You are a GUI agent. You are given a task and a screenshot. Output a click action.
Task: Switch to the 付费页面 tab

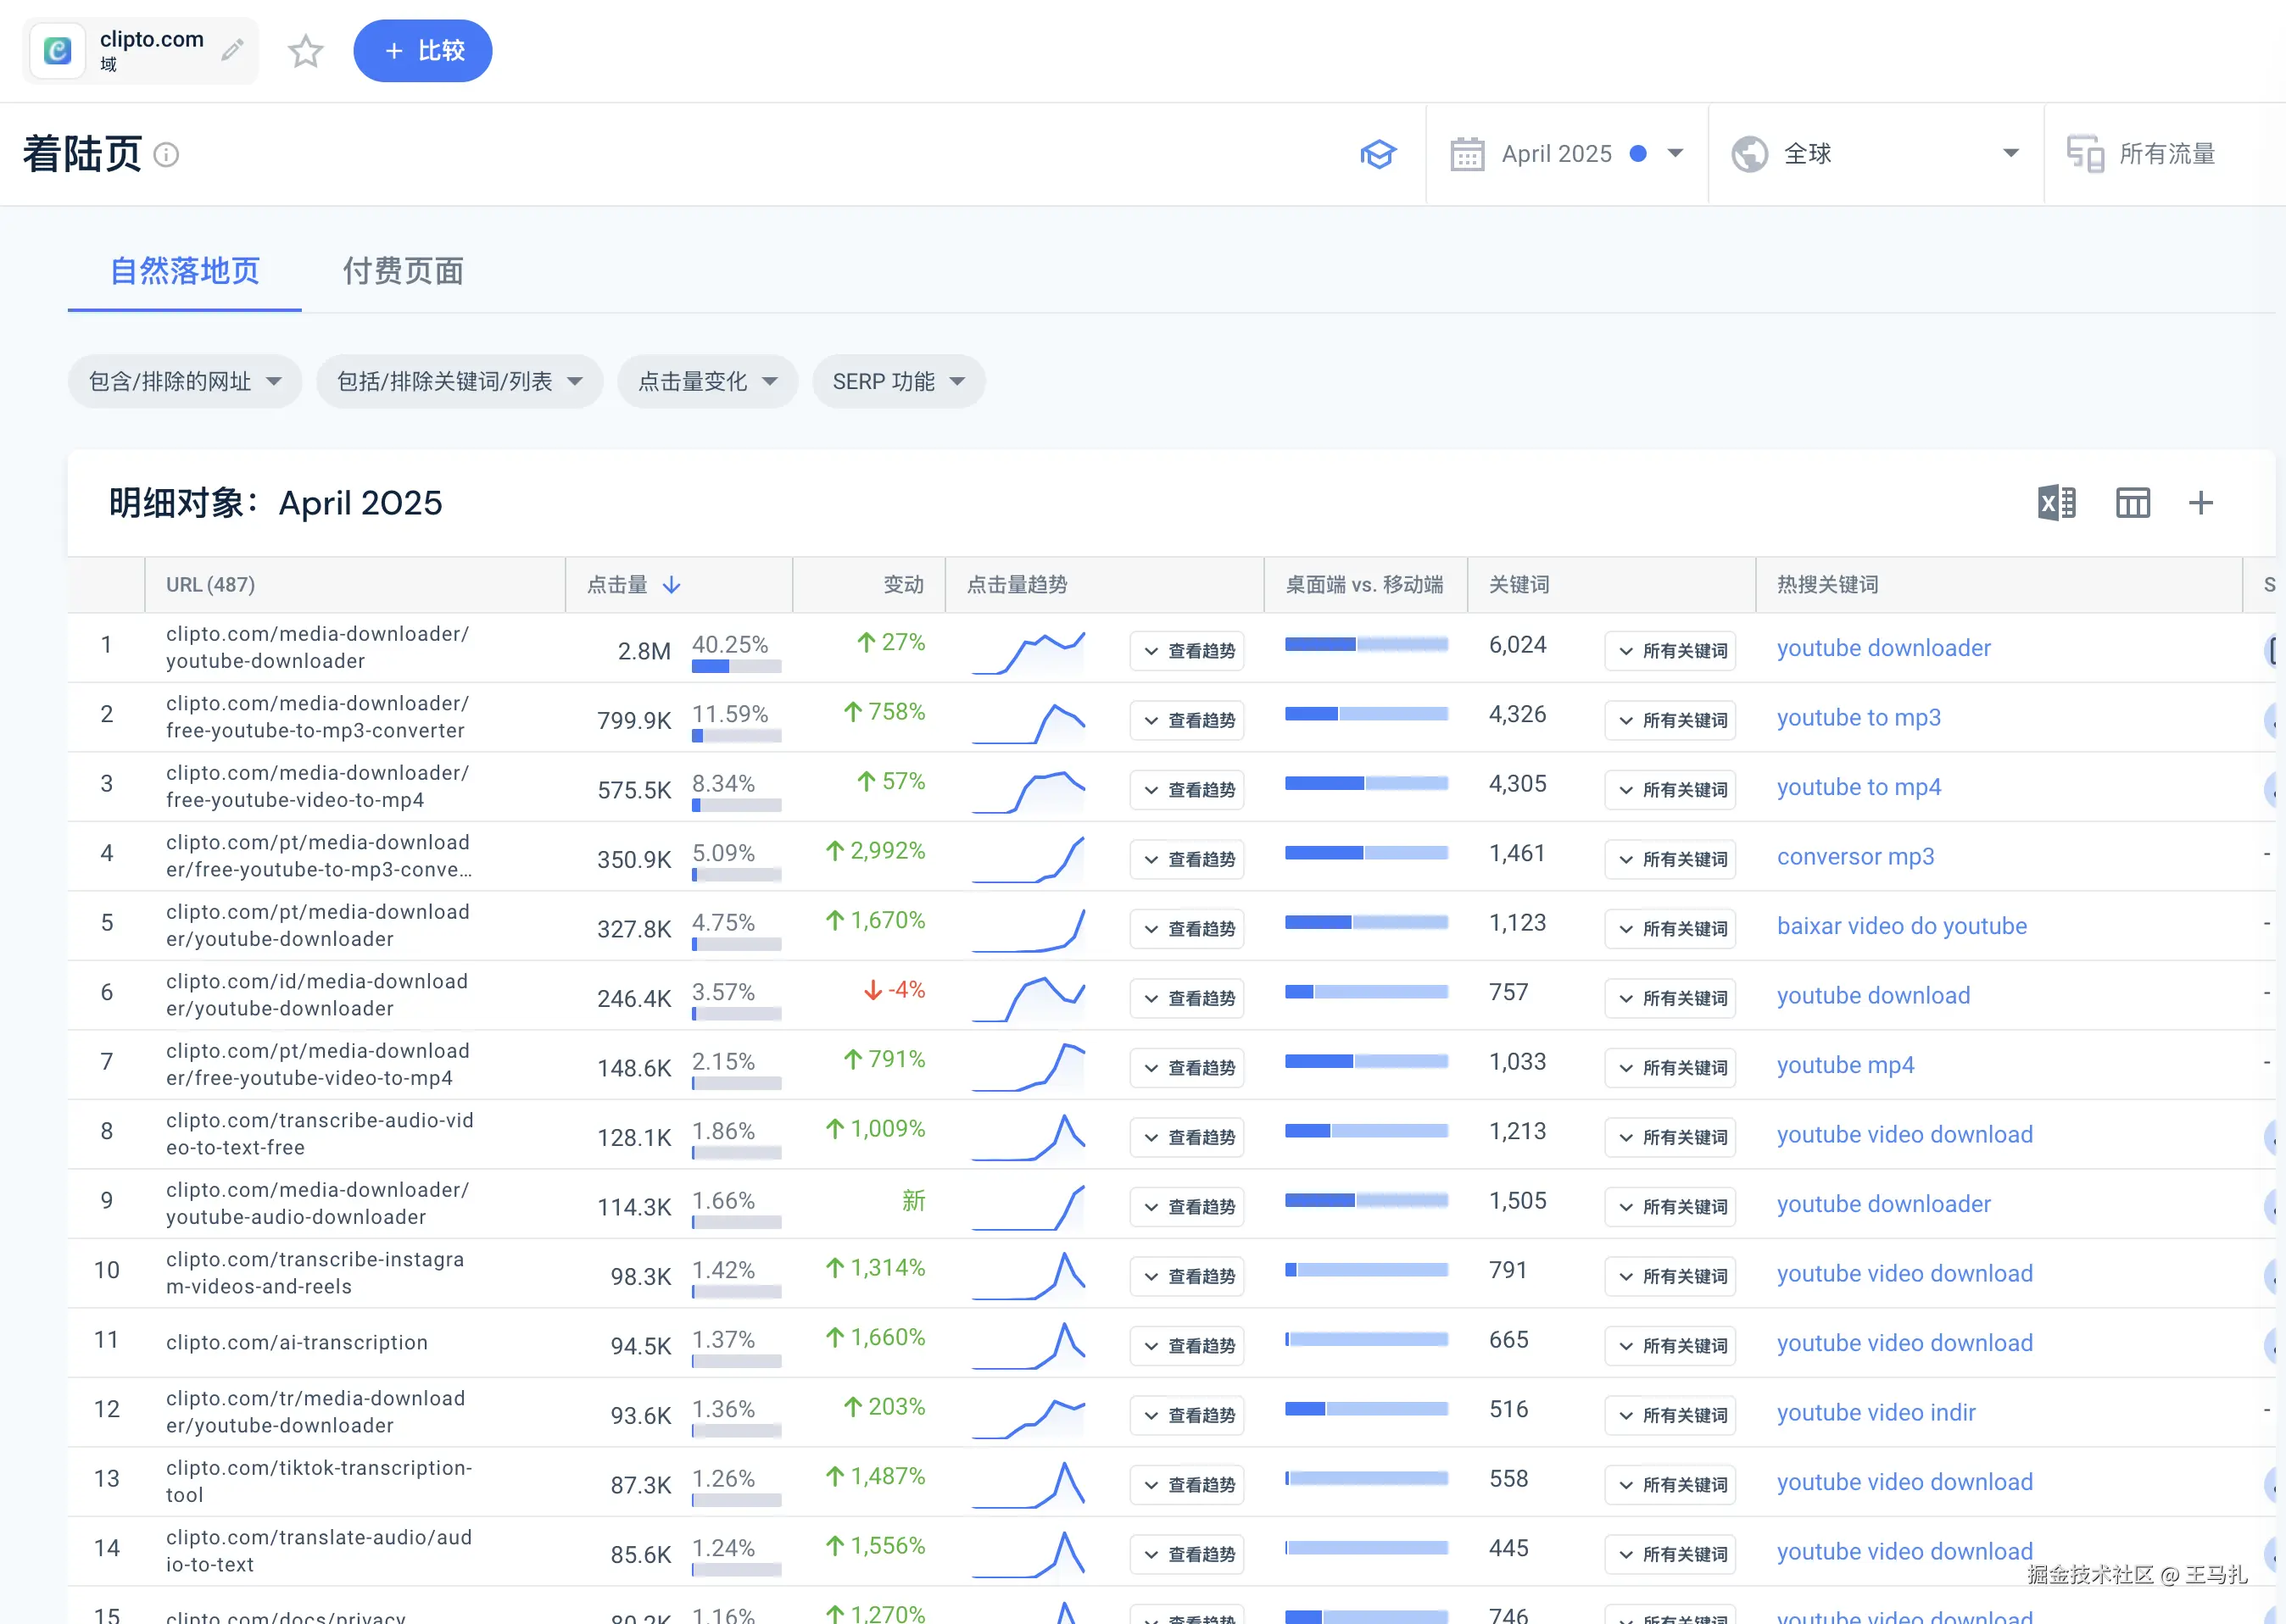pyautogui.click(x=402, y=271)
